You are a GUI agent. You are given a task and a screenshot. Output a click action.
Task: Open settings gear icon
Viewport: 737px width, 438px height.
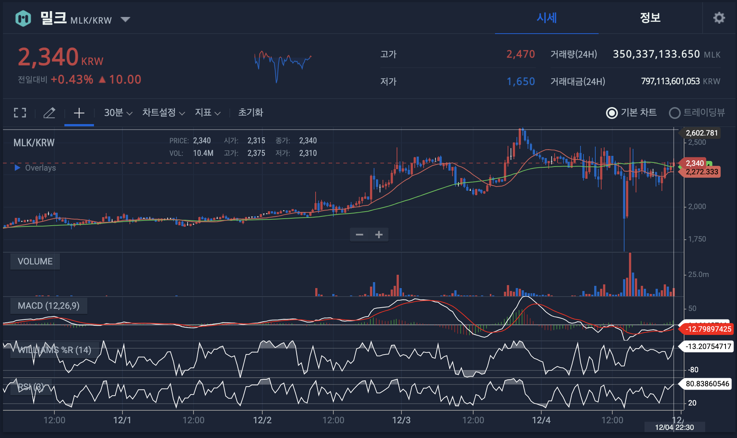[719, 18]
